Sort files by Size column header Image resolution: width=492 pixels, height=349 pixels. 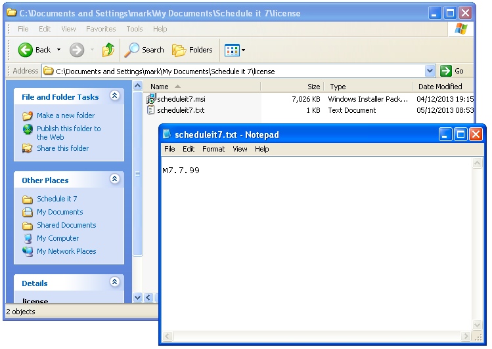[x=292, y=87]
